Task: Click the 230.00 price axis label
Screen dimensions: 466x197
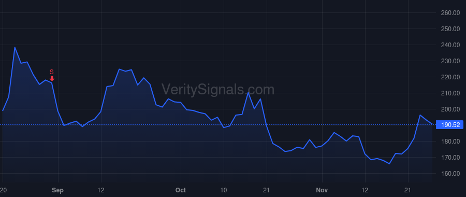Action: pos(450,61)
